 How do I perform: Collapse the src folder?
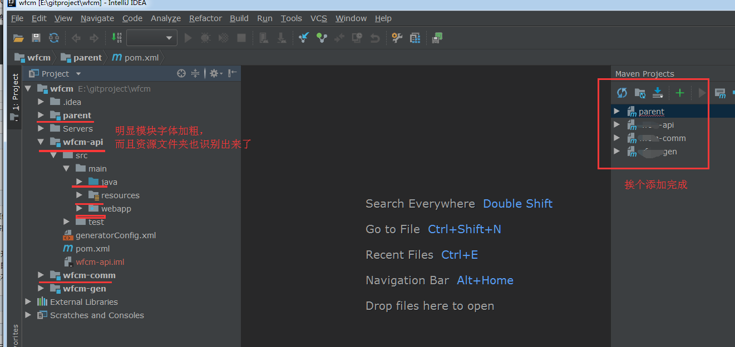click(x=53, y=155)
